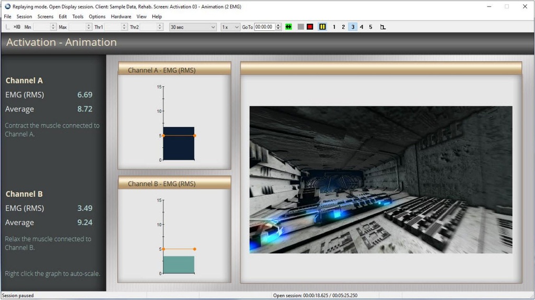Image resolution: width=535 pixels, height=300 pixels.
Task: Open the Hardware menu
Action: point(121,16)
